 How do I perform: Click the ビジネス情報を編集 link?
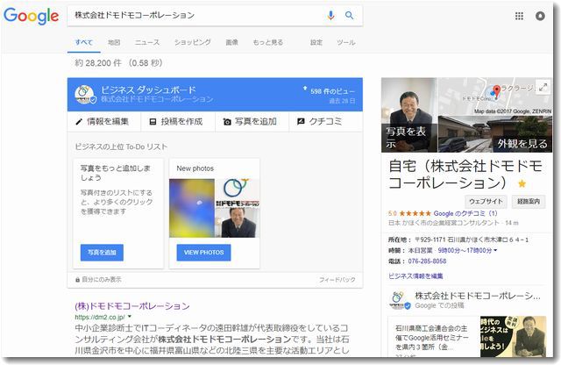tap(415, 276)
